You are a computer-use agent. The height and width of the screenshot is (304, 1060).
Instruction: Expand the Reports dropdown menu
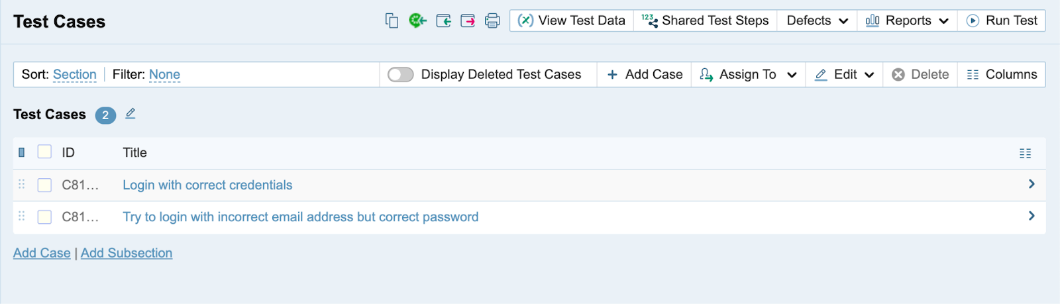[x=907, y=21]
